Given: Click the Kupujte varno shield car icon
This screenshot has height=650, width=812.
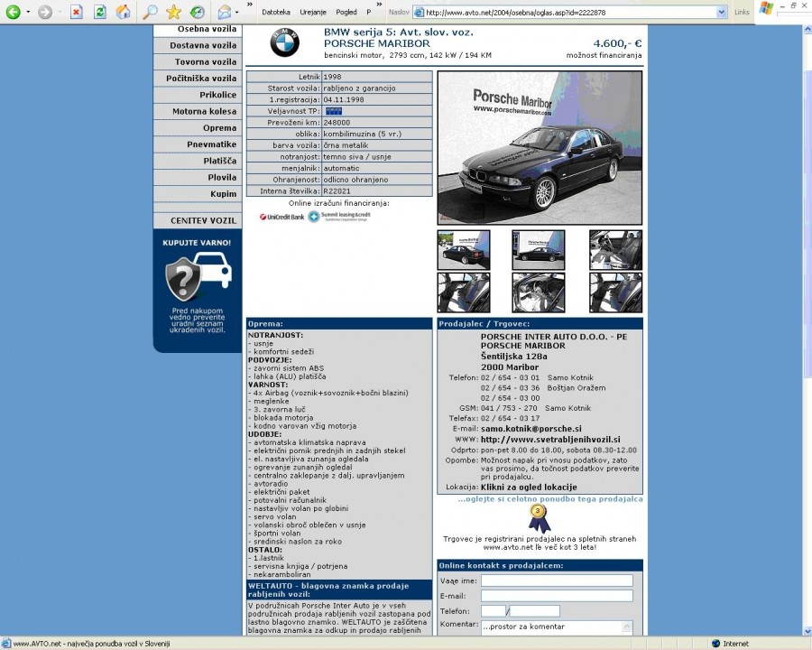Looking at the screenshot, I should coord(198,276).
